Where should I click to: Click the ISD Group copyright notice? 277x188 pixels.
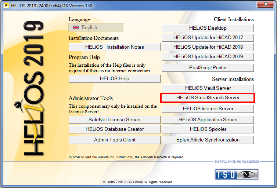pyautogui.click(x=137, y=182)
